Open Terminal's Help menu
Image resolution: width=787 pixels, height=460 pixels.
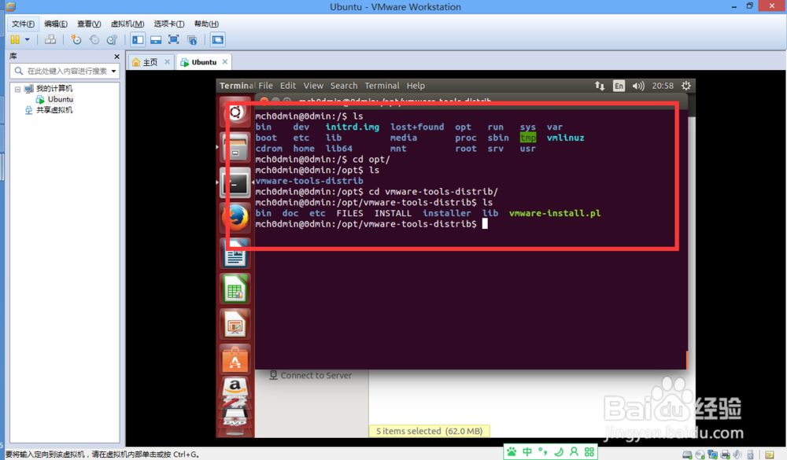click(416, 86)
